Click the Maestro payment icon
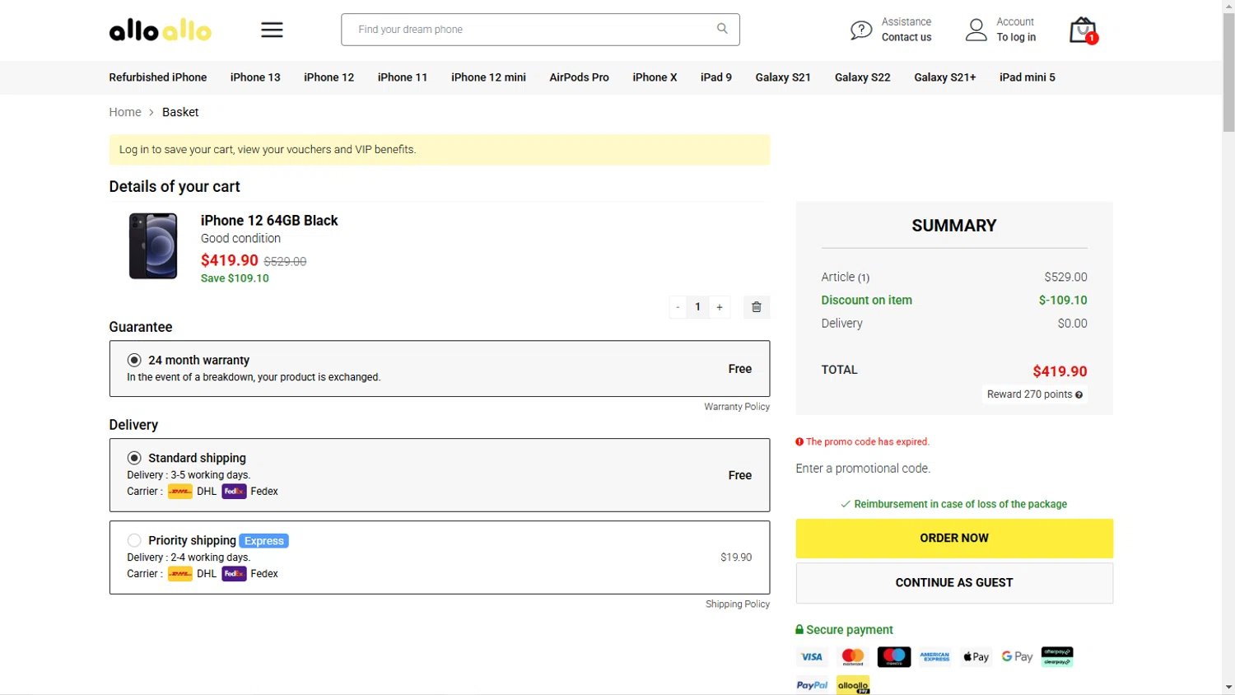 tap(894, 657)
